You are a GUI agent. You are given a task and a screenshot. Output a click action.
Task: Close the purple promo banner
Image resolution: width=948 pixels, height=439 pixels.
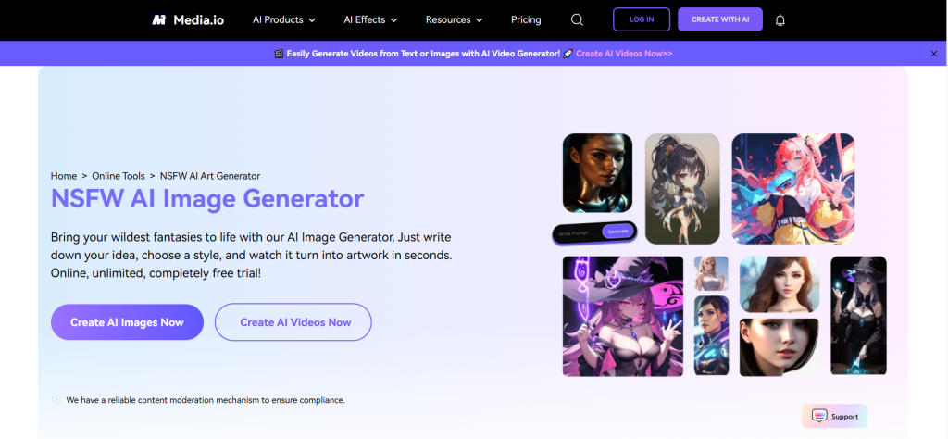(934, 54)
